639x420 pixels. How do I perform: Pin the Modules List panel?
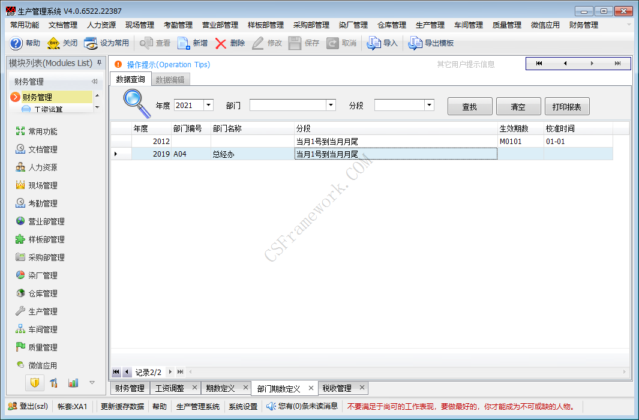100,63
